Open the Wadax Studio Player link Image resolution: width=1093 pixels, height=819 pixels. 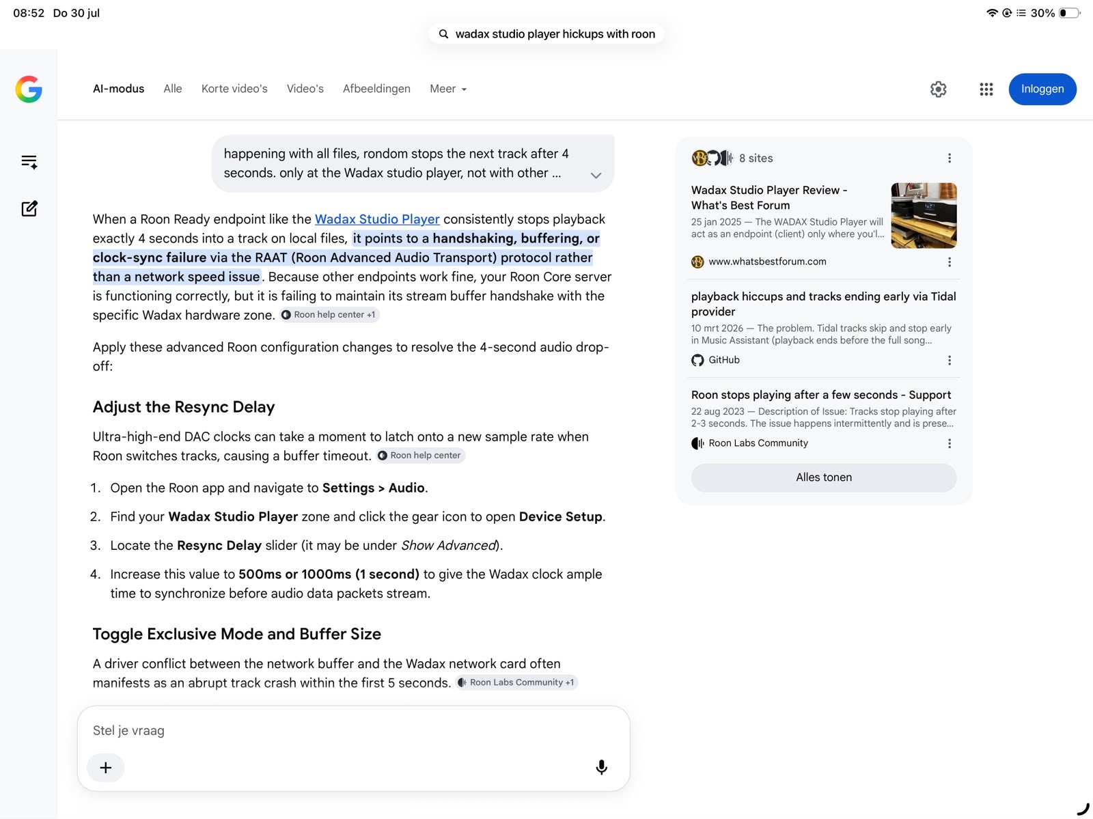point(377,219)
